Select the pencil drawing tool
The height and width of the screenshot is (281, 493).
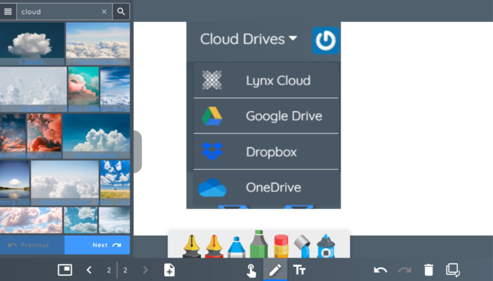coord(275,270)
